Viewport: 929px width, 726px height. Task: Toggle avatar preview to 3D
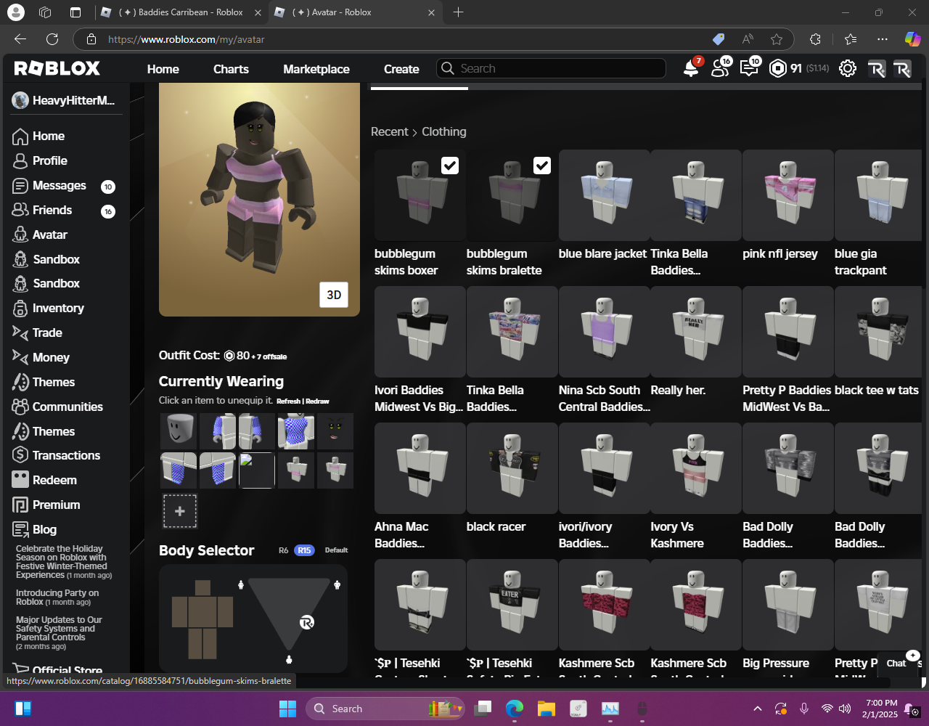point(334,295)
